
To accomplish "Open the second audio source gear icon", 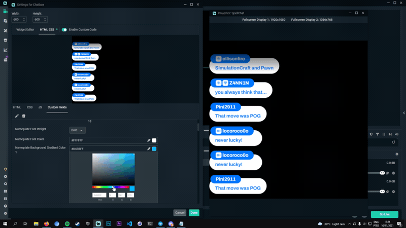I will [394, 192].
